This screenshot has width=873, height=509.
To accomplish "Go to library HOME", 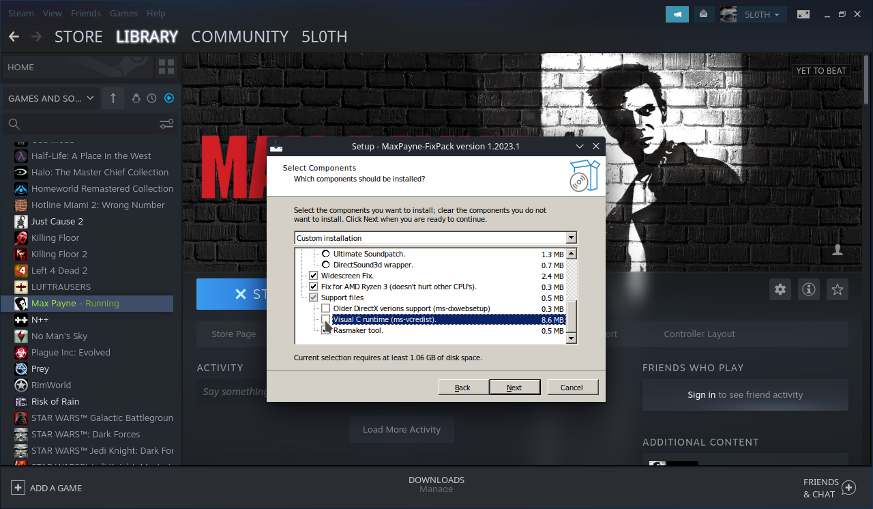I will 77,67.
